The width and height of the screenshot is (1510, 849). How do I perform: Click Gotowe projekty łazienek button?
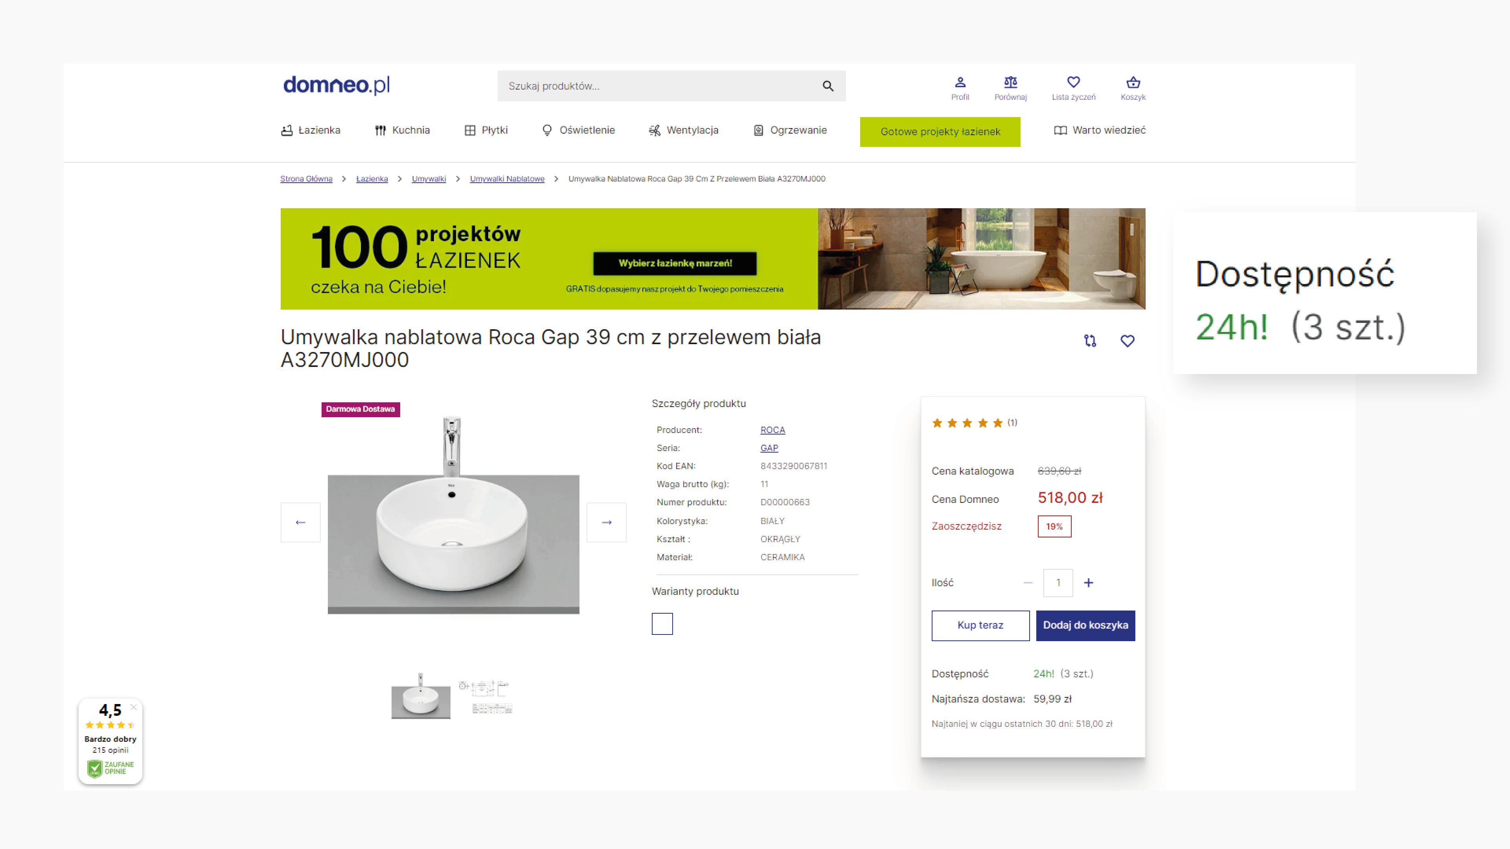[940, 132]
